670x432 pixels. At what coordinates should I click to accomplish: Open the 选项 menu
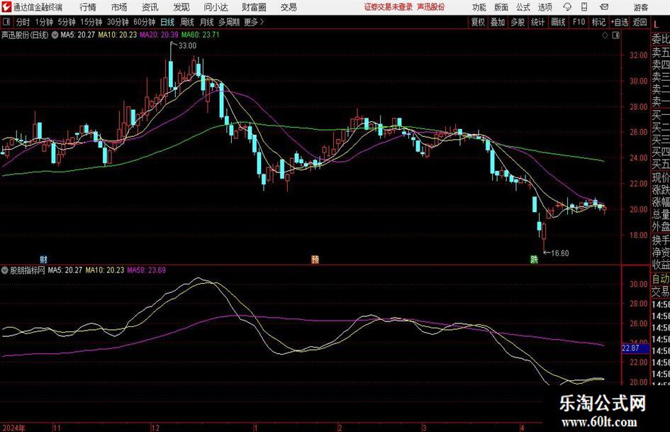[x=545, y=7]
